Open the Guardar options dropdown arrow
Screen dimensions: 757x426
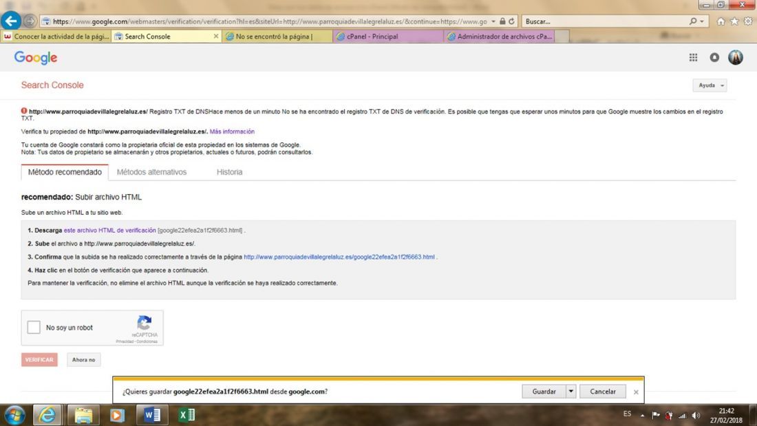pos(571,392)
